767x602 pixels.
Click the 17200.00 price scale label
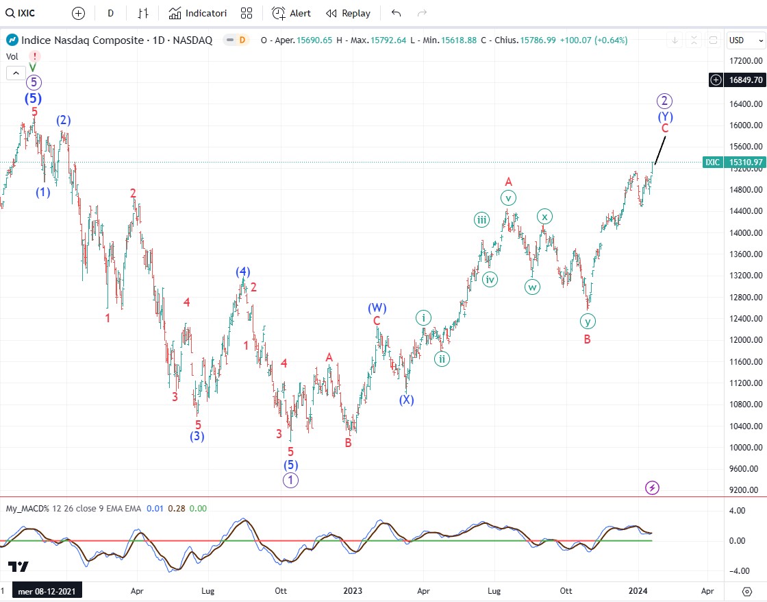[x=746, y=61]
